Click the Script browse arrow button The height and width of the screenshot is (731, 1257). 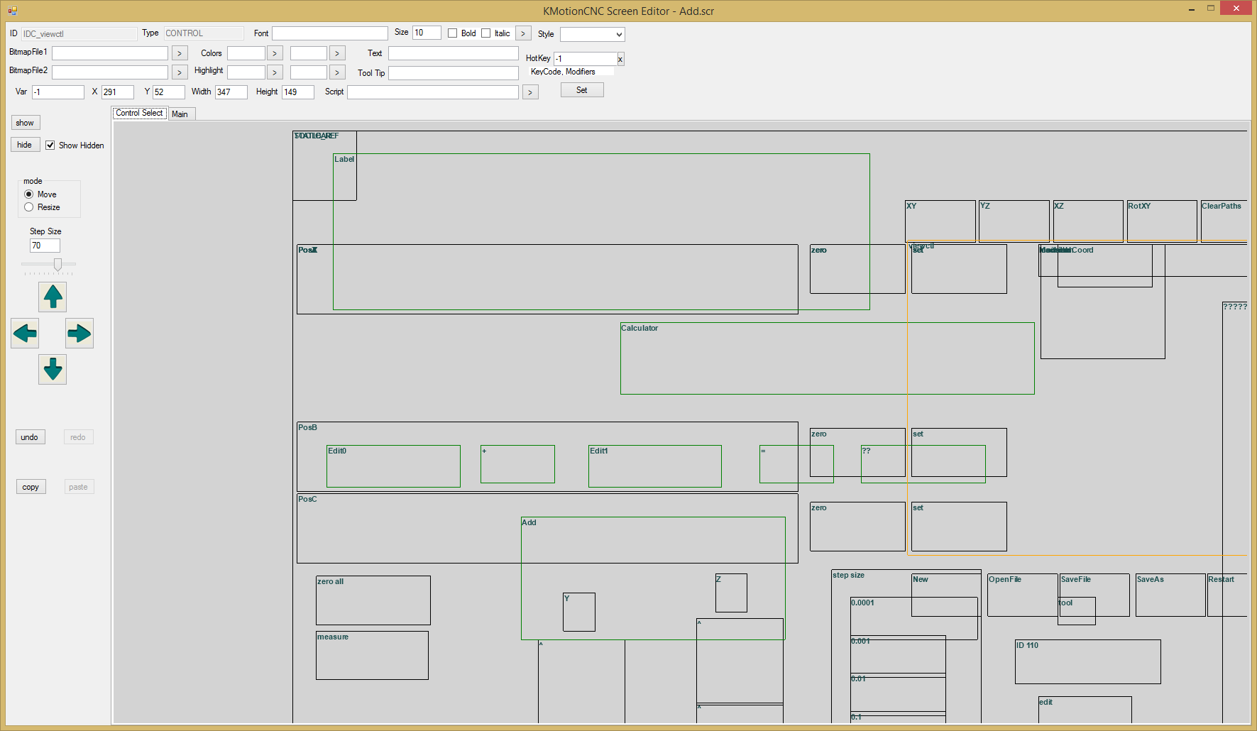(530, 92)
